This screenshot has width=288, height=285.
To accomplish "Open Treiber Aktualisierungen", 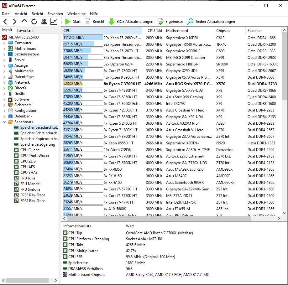I will pos(211,22).
